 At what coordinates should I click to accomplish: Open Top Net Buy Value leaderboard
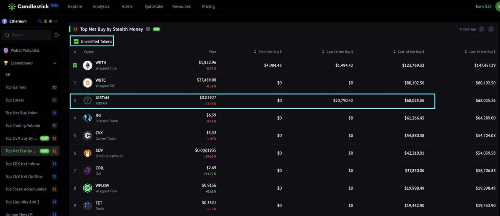(x=21, y=113)
